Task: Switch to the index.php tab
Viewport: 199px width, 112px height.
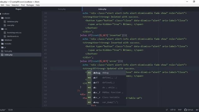Action: click(x=102, y=9)
